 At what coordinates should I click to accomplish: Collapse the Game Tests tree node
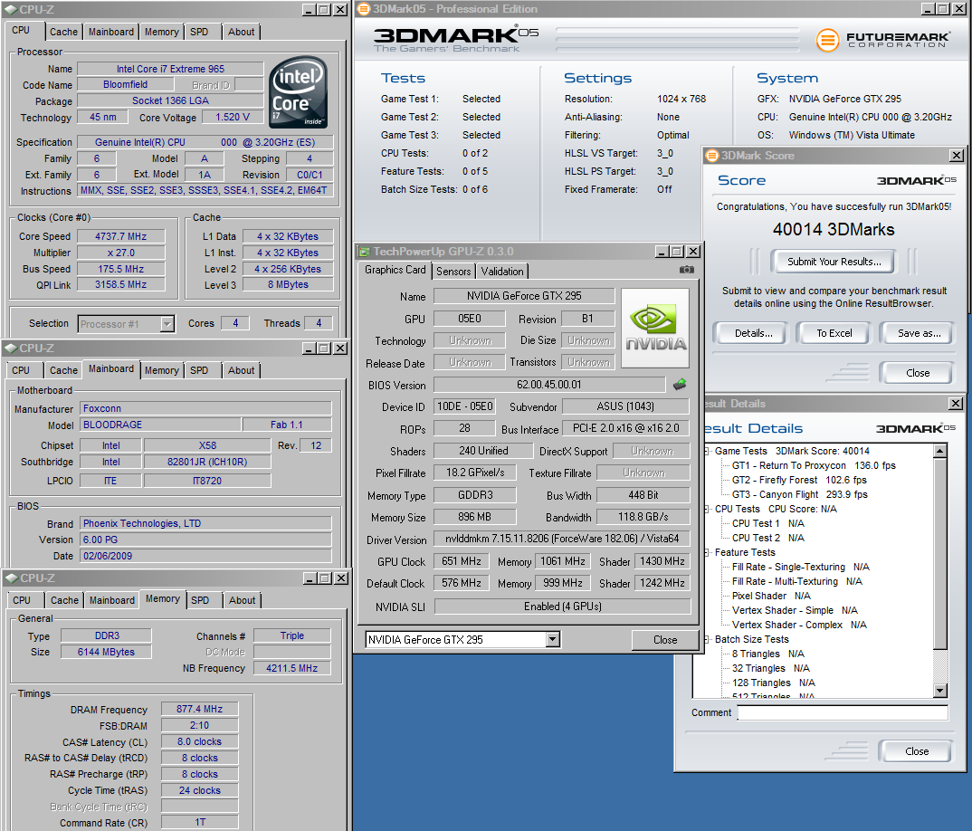coord(707,451)
